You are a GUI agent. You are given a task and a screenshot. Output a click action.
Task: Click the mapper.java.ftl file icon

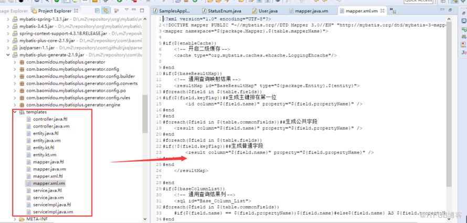point(28,162)
